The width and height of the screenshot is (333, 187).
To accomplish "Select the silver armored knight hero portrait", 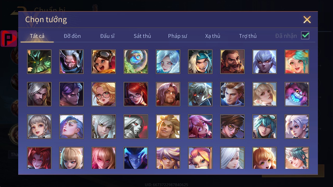I will click(x=136, y=126).
